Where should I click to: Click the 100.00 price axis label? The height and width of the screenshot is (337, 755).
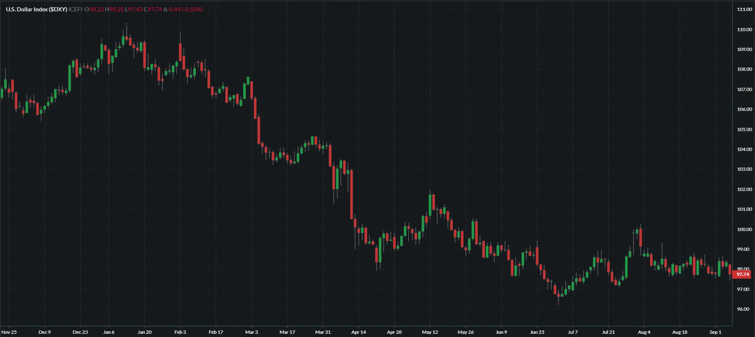(x=744, y=230)
